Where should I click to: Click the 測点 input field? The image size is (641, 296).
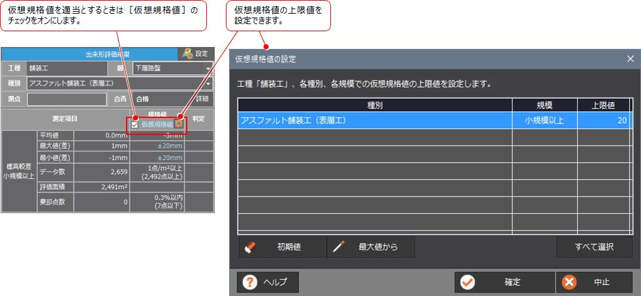point(67,99)
